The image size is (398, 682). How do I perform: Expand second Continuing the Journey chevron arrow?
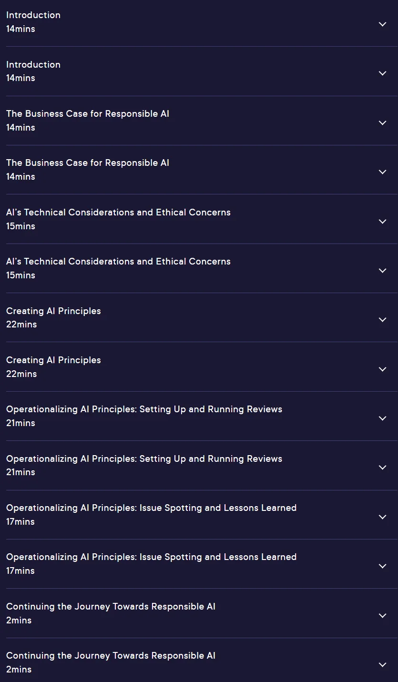[x=382, y=664]
